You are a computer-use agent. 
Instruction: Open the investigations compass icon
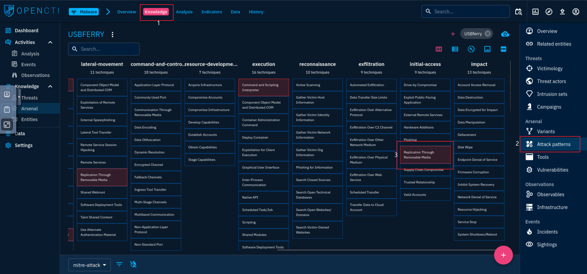click(549, 12)
